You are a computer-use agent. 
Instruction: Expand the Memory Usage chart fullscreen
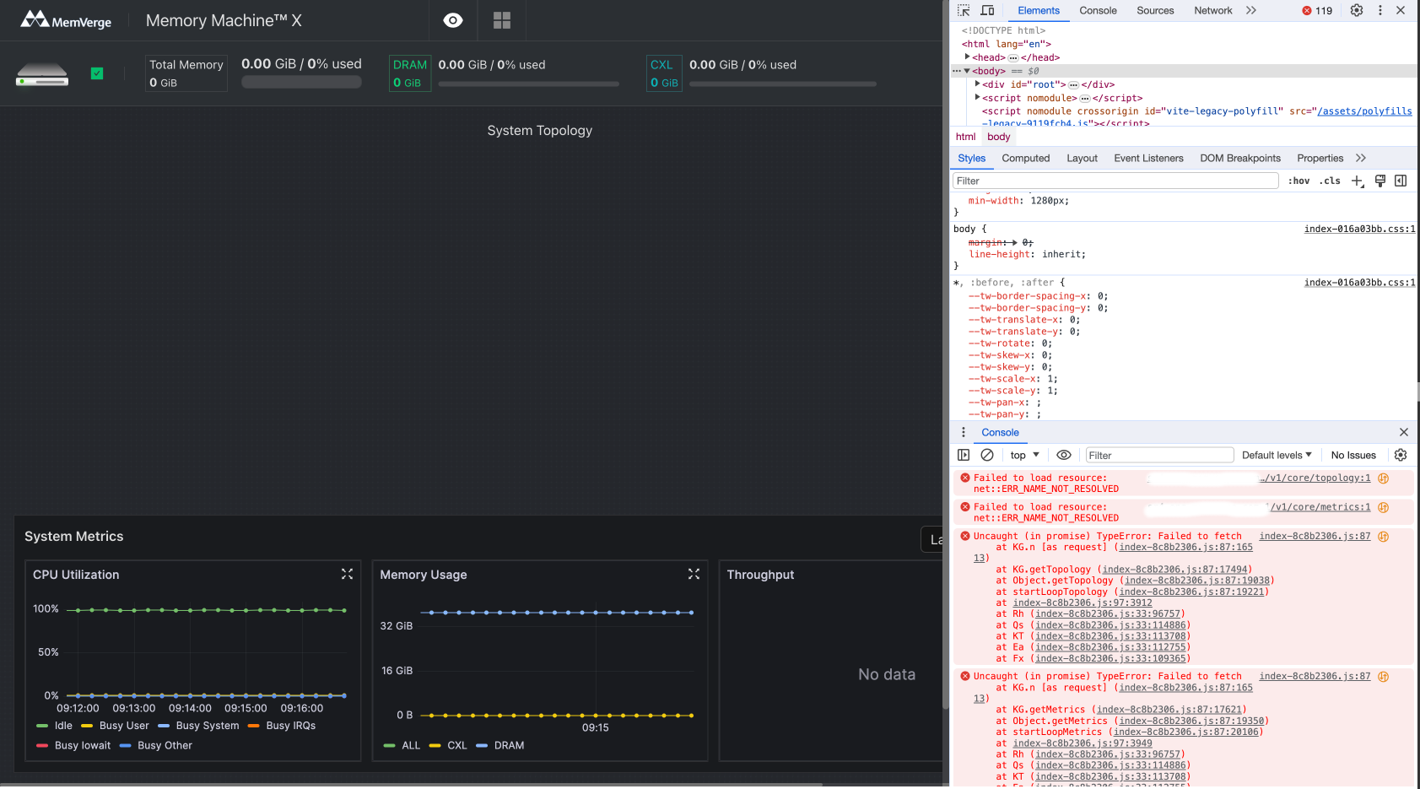pos(694,574)
